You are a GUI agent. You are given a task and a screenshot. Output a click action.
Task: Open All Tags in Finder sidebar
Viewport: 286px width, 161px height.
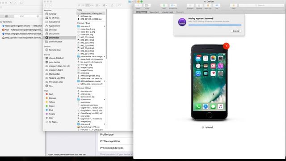tap(53, 122)
